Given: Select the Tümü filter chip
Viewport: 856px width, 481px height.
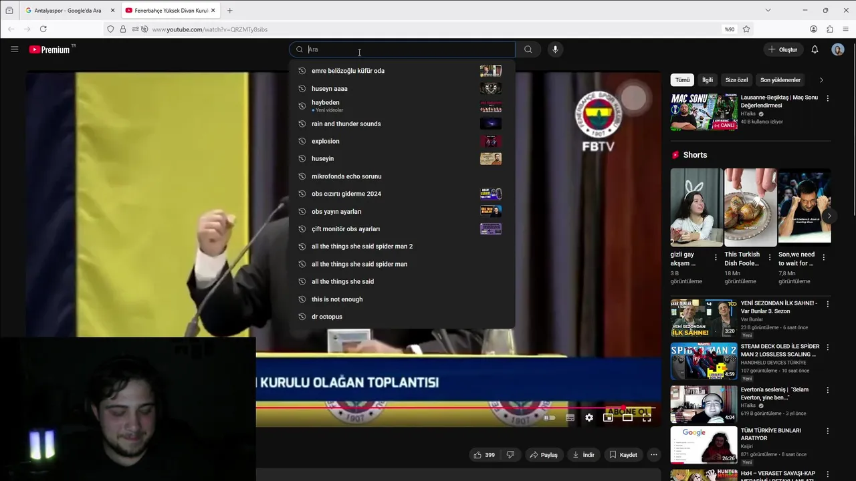Looking at the screenshot, I should click(682, 80).
